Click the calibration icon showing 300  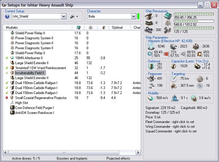coord(149,30)
